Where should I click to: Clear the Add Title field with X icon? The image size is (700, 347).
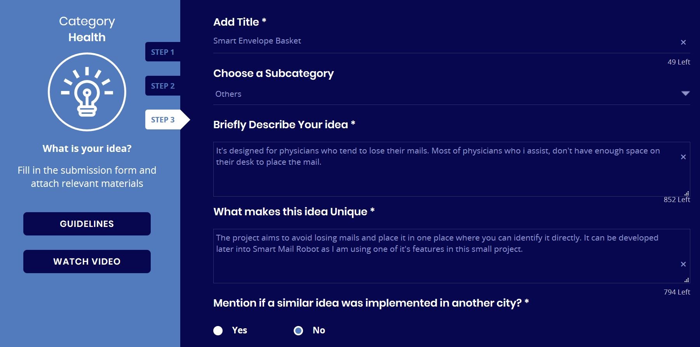(683, 42)
